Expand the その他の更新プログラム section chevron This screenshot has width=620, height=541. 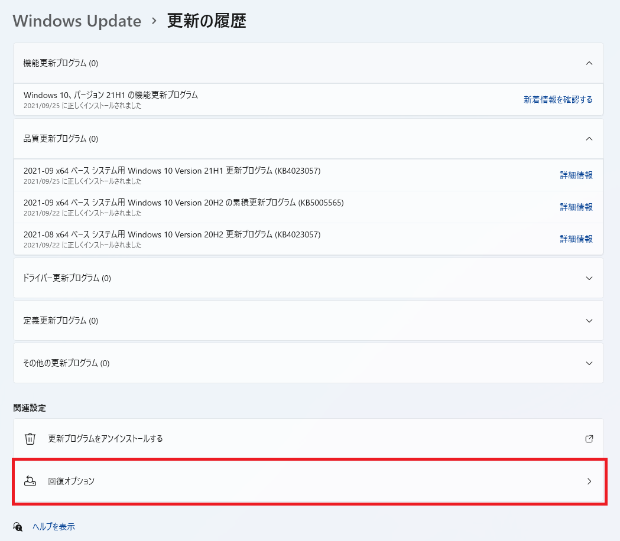589,363
